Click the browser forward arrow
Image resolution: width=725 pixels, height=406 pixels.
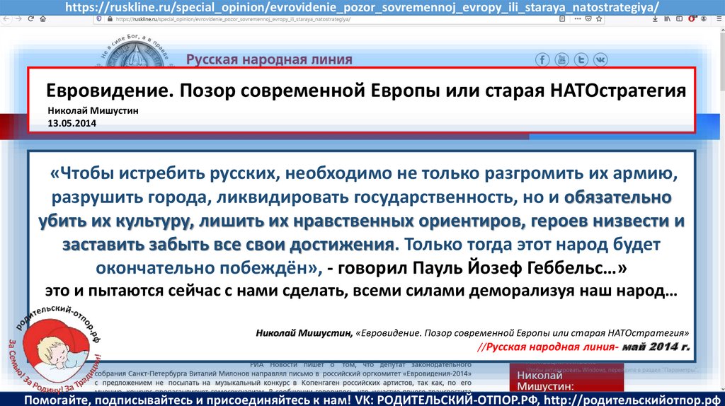point(18,19)
